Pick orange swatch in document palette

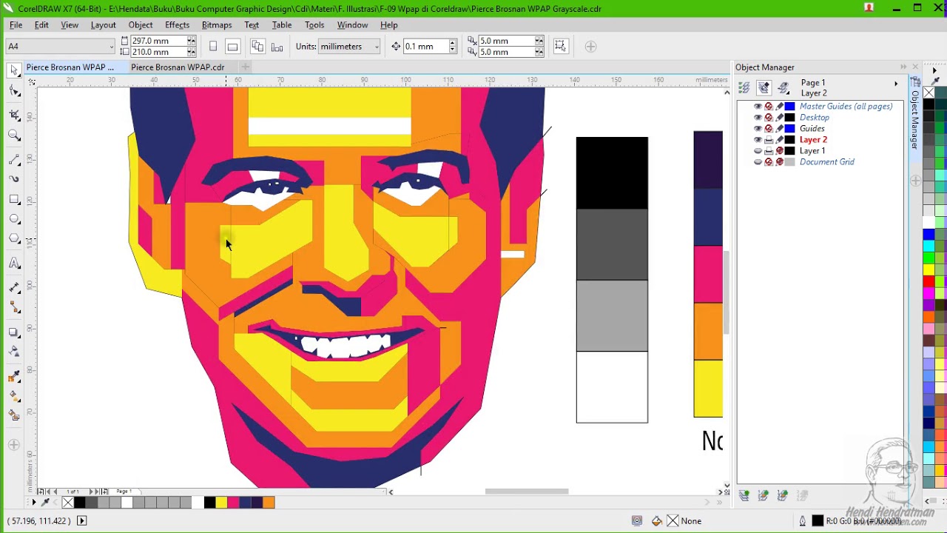[x=269, y=503]
